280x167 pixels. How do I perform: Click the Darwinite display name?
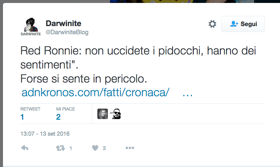pos(63,23)
